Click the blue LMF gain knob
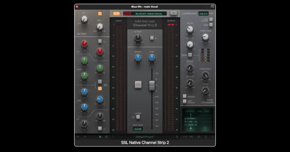290x152 pixels. point(84,92)
